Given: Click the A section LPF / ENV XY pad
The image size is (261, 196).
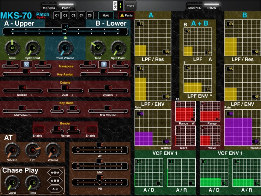Looking at the screenshot, I should pos(153,83).
